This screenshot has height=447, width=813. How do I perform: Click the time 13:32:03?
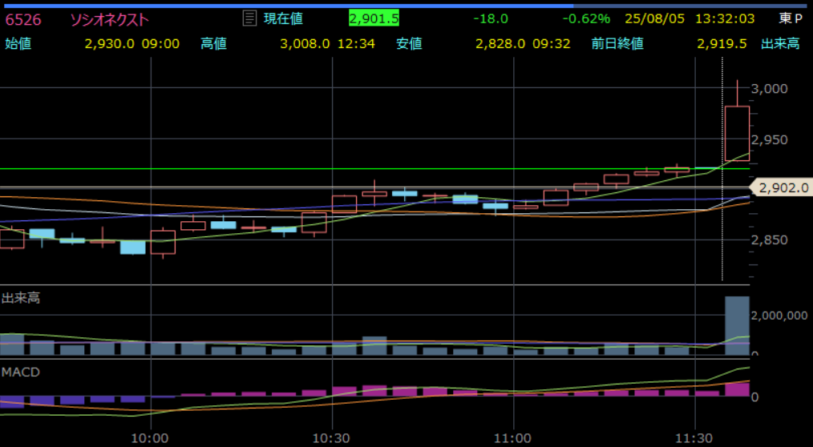[725, 19]
